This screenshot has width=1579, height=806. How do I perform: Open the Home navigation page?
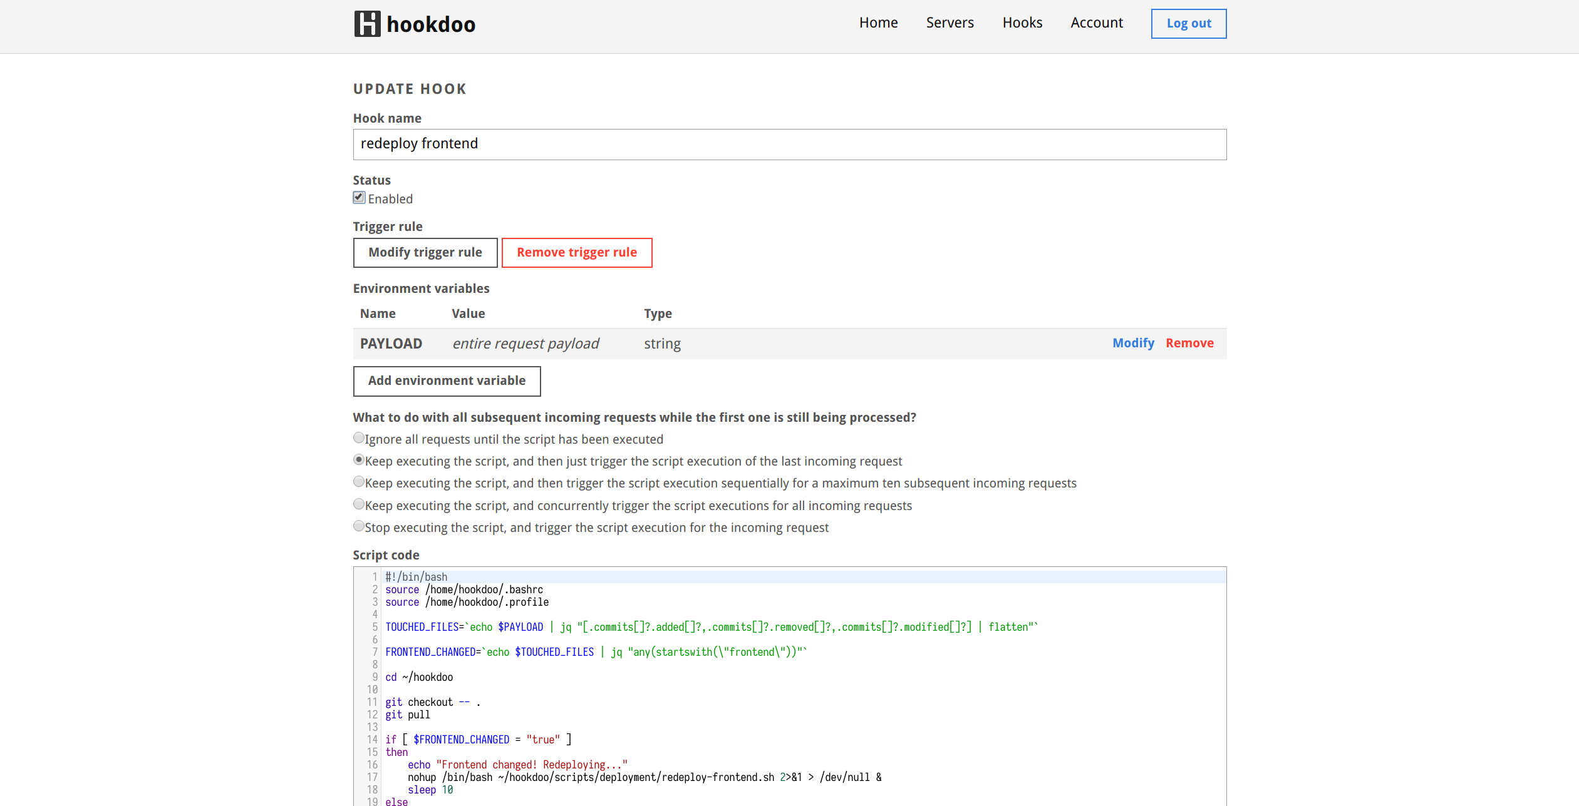click(x=878, y=23)
